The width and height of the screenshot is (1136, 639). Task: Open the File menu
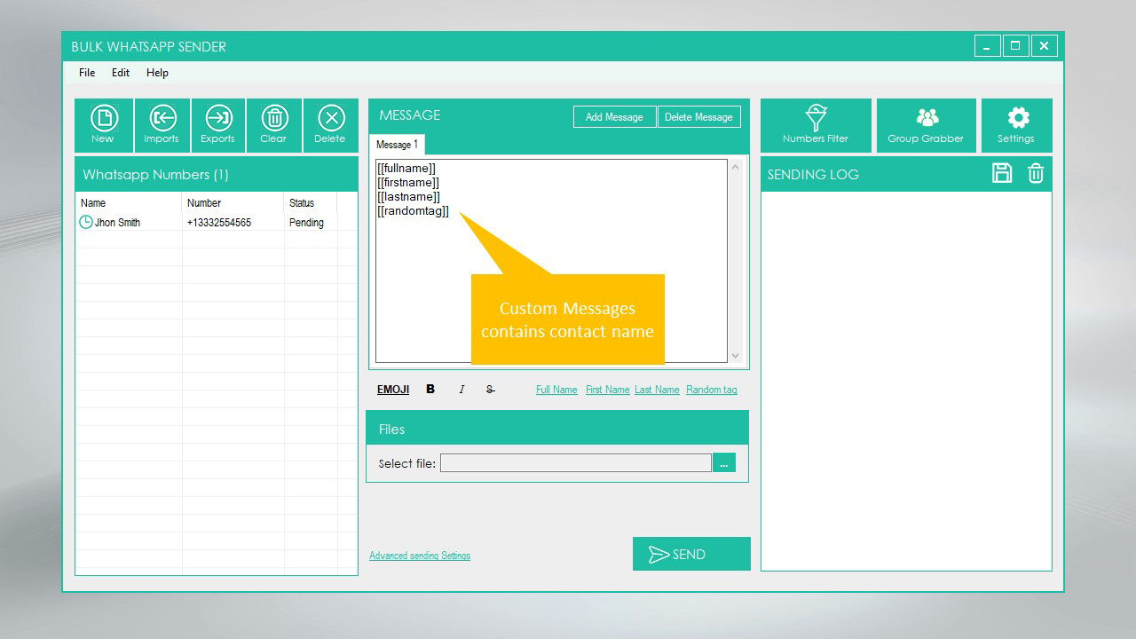coord(87,73)
